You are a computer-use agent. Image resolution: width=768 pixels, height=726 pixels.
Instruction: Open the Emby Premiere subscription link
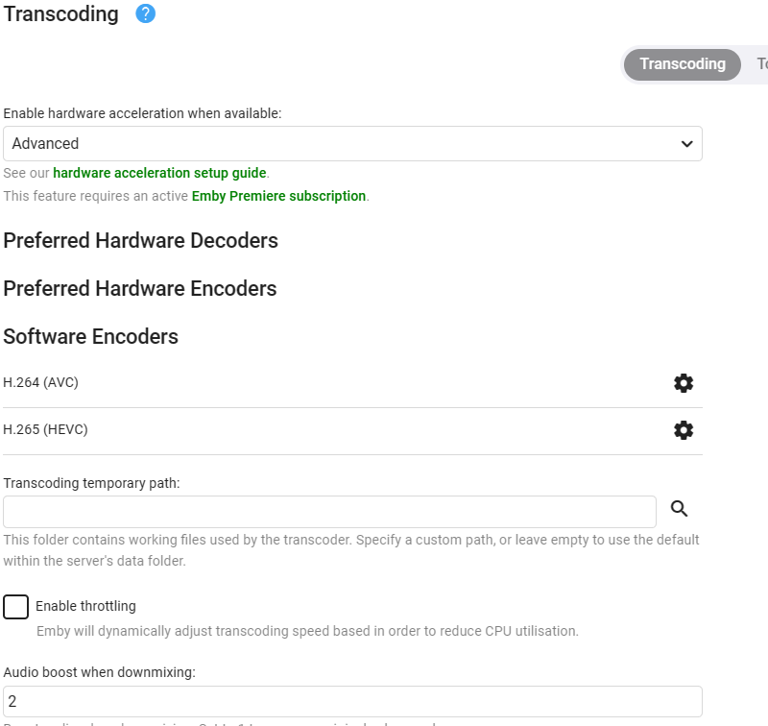[277, 195]
